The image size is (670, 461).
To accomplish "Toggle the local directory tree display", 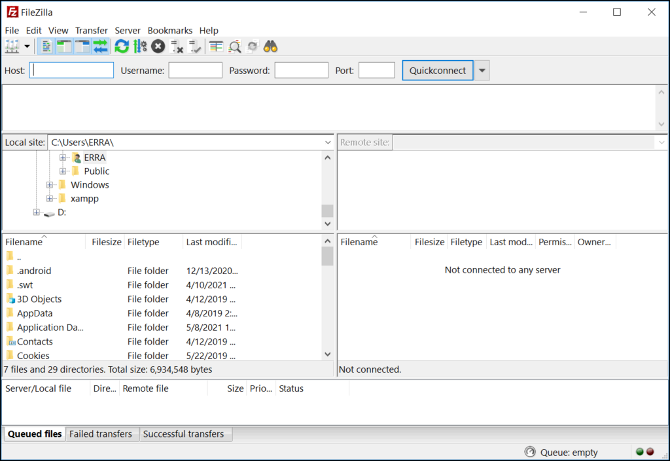I will 65,46.
